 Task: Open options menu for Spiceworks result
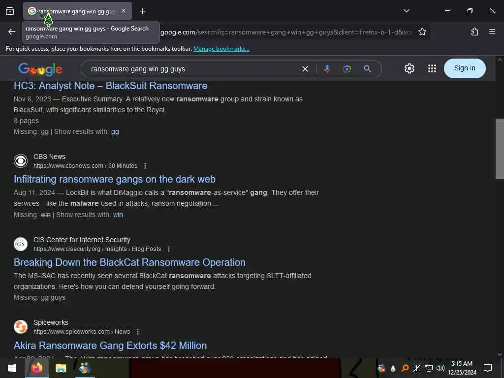[138, 332]
